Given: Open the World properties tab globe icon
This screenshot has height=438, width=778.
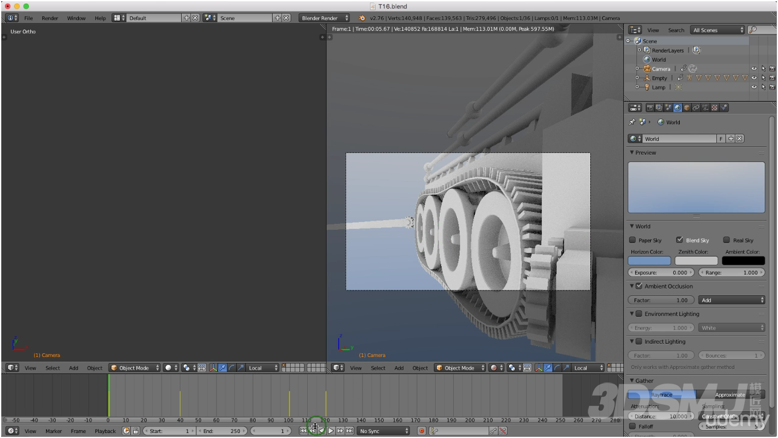Looking at the screenshot, I should click(x=678, y=108).
